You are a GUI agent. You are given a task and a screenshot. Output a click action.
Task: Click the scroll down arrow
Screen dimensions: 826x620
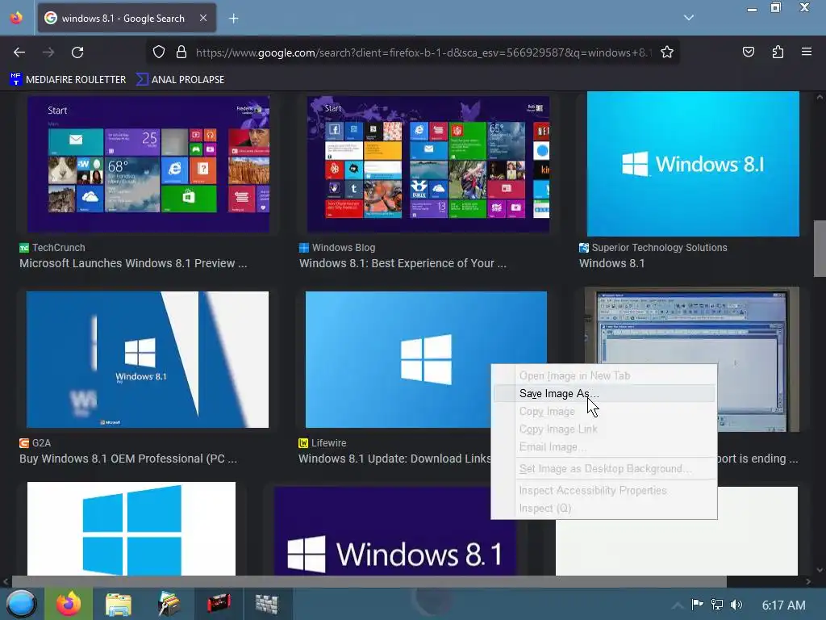pyautogui.click(x=820, y=570)
